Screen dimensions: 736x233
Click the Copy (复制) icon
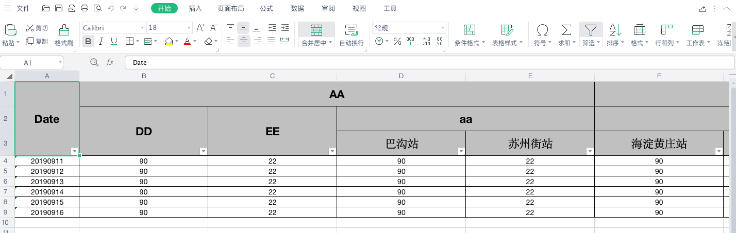(x=29, y=41)
